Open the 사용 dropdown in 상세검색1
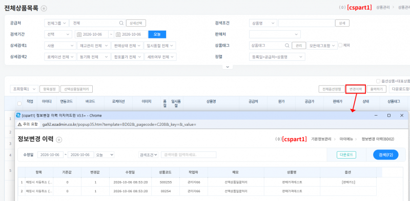 coord(60,46)
